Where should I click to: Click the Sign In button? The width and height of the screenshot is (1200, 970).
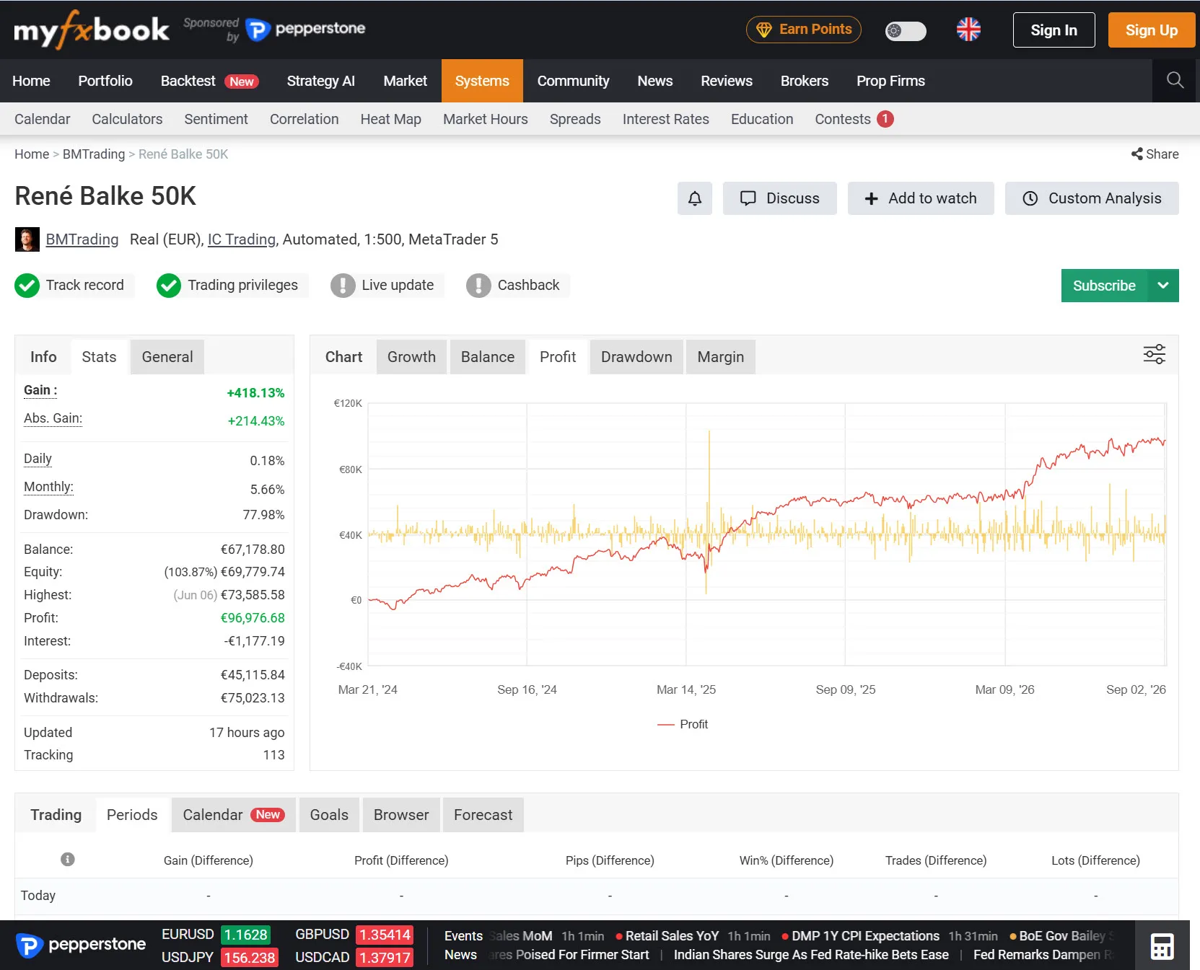point(1054,30)
